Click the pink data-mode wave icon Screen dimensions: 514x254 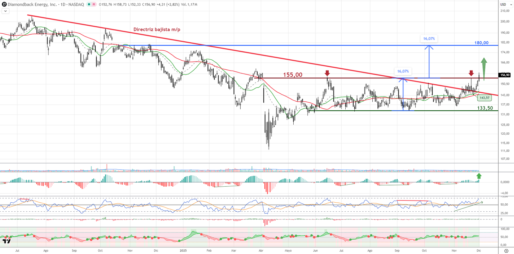coord(94,4)
